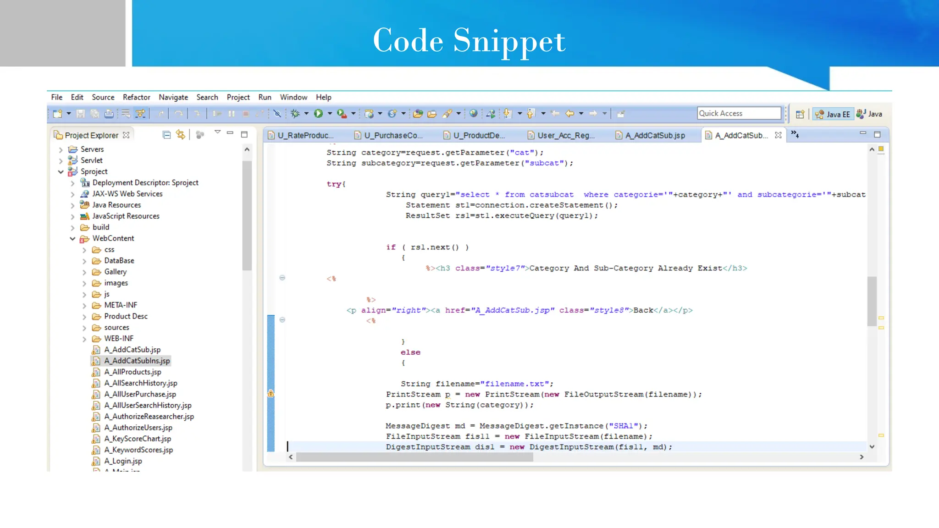Click the Previous Annotation icon
Viewport: 939px width, 528px height.
click(531, 114)
